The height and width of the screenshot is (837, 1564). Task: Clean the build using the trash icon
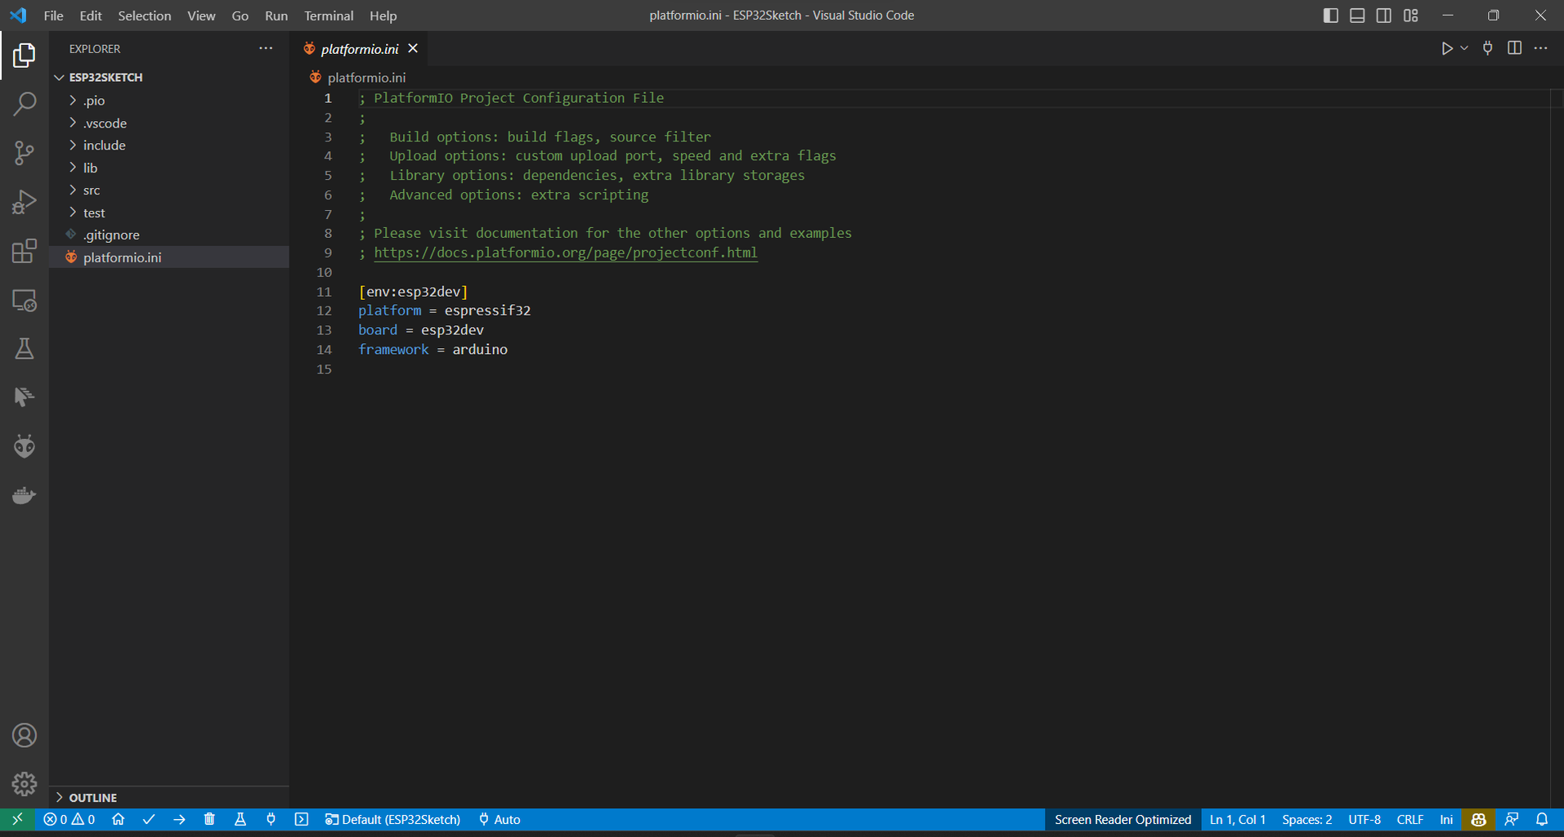coord(209,819)
